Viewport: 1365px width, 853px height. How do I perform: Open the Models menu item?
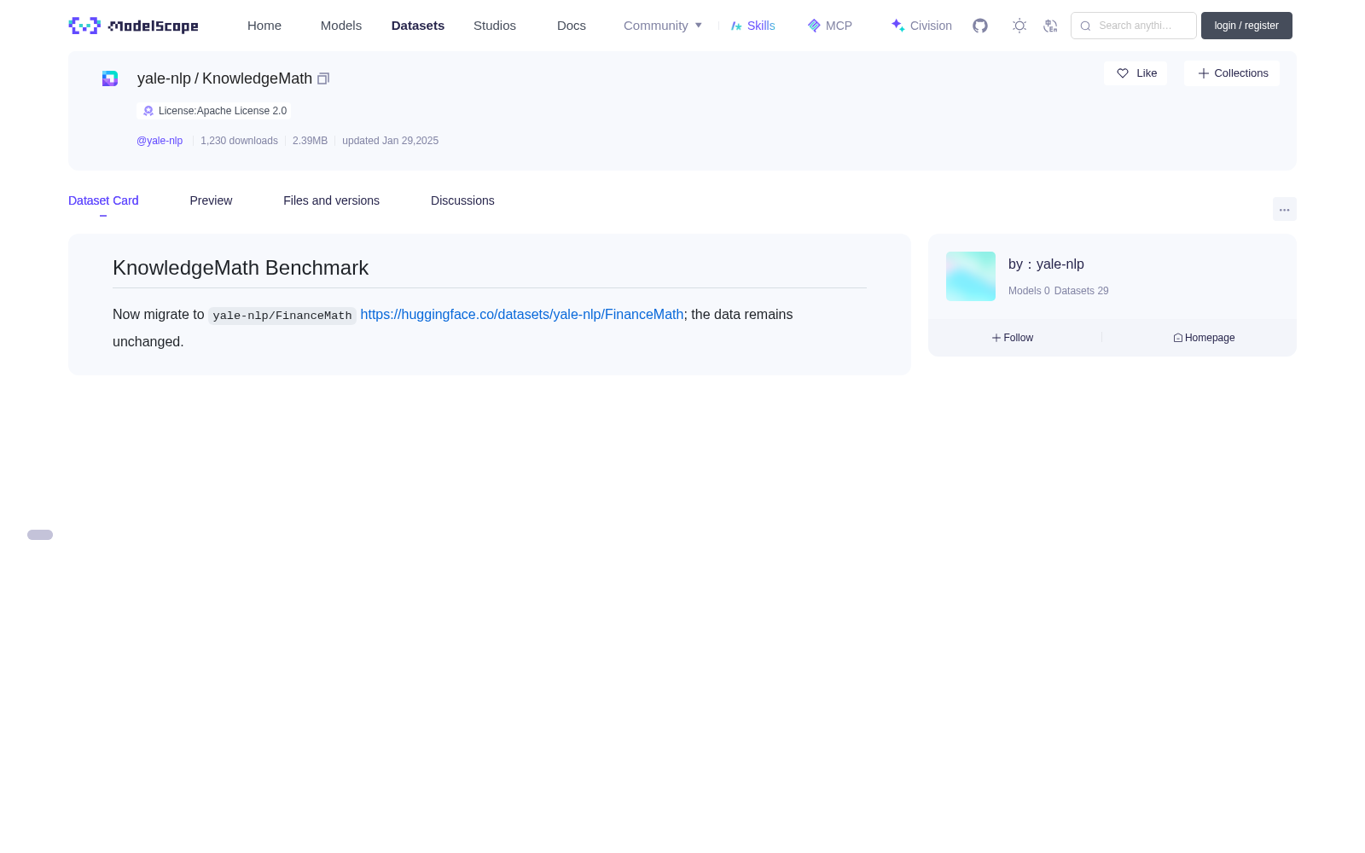pyautogui.click(x=341, y=26)
